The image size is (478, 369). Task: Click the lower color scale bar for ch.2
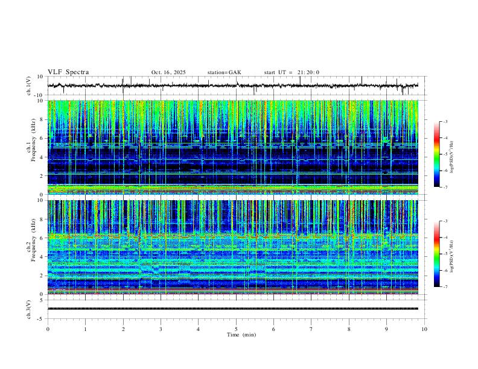point(436,254)
